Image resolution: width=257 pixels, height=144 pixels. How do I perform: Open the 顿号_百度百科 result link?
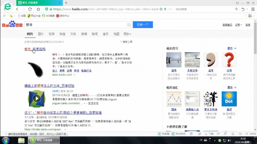point(35,49)
